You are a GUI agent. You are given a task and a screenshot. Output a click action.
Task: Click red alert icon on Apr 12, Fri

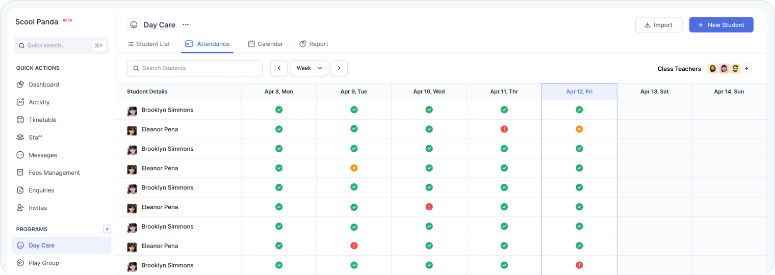[579, 265]
